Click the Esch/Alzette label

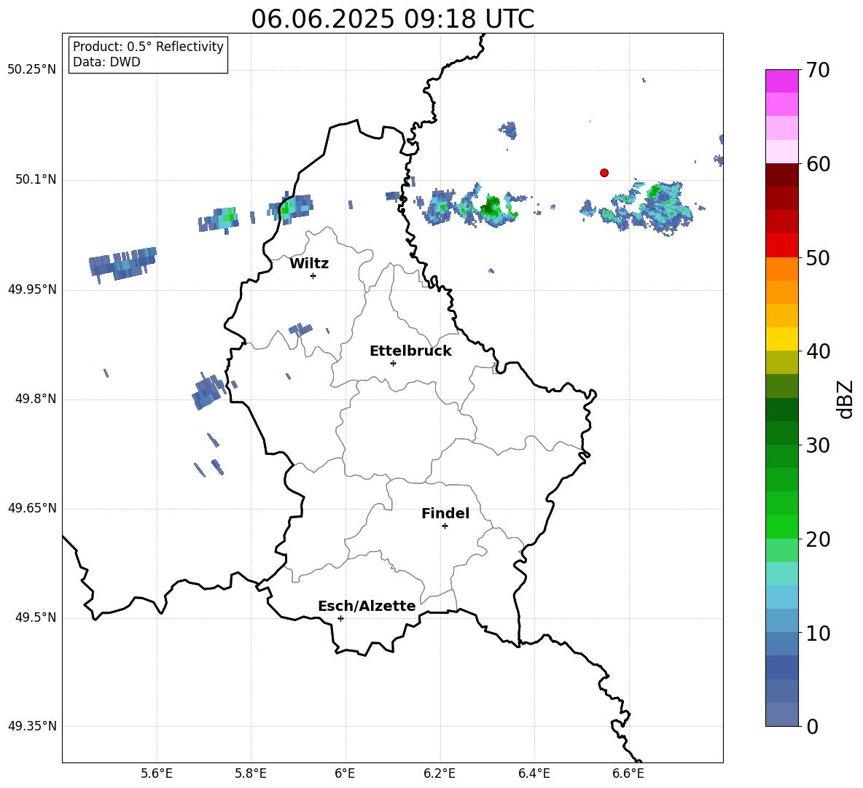click(x=367, y=606)
